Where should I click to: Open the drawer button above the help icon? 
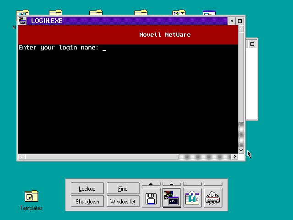pyautogui.click(x=192, y=184)
